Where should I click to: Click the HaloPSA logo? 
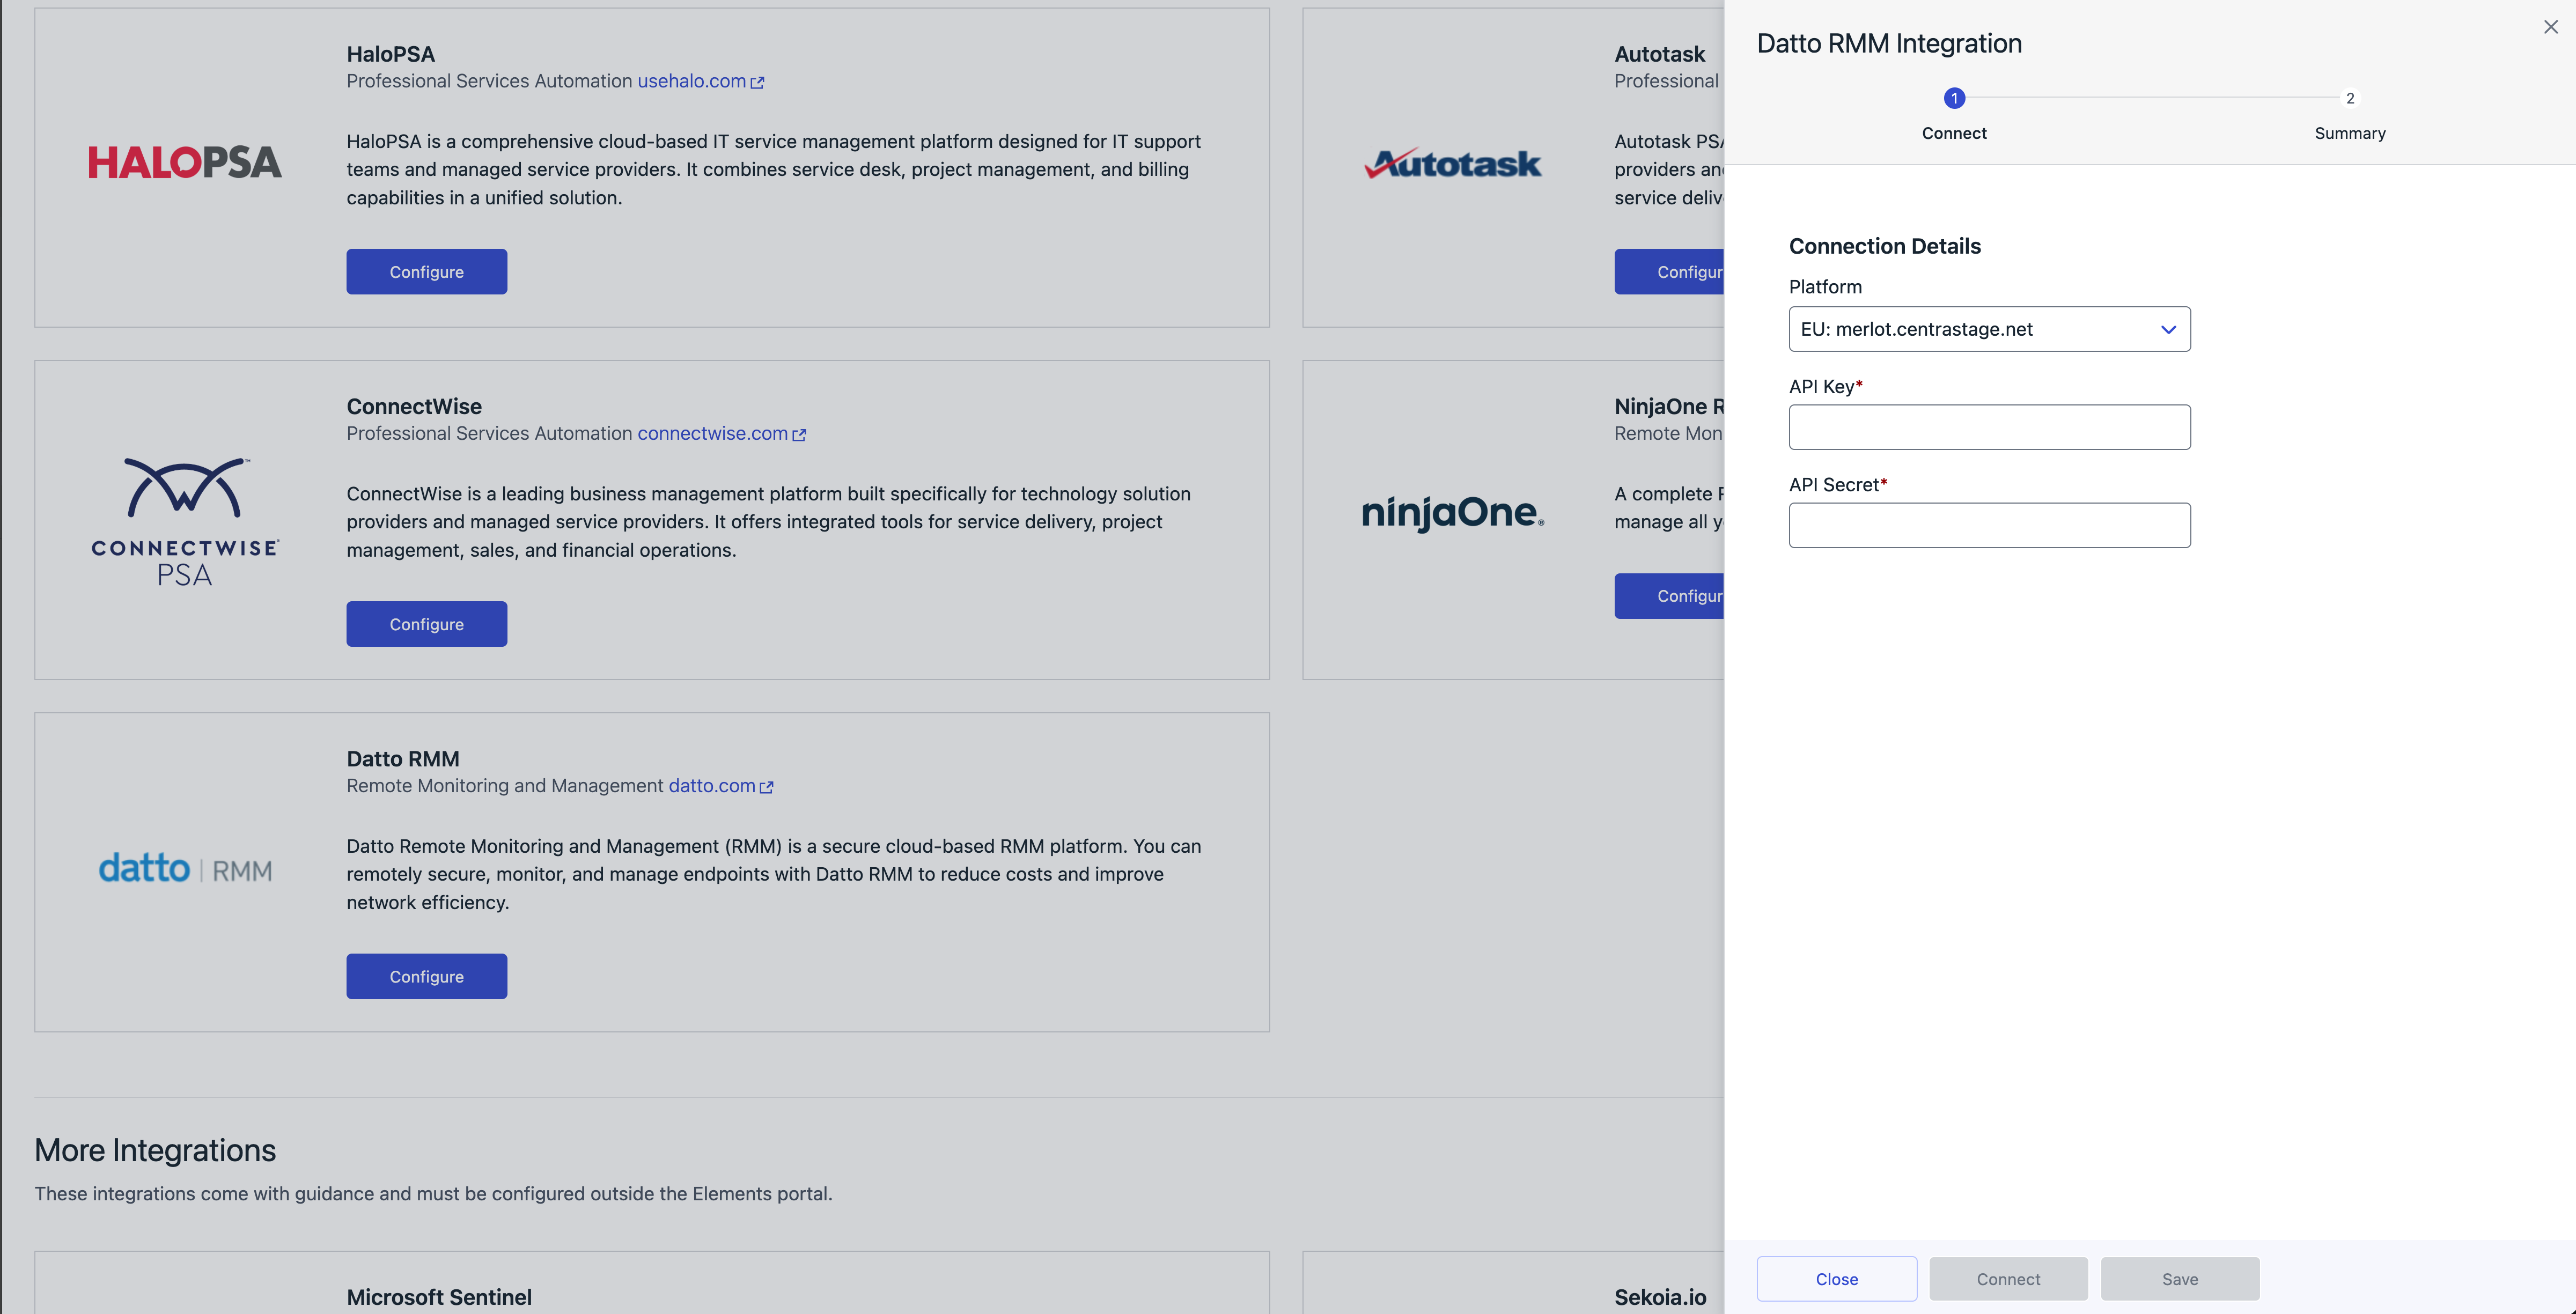coord(185,162)
